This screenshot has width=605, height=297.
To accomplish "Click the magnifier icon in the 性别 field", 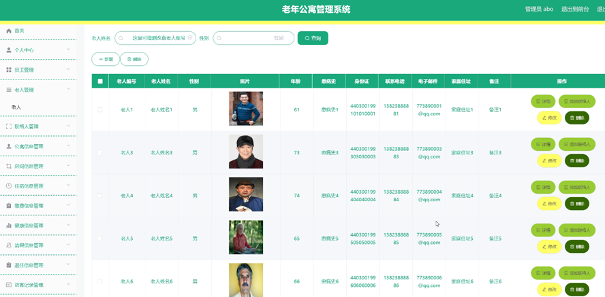I will point(219,38).
